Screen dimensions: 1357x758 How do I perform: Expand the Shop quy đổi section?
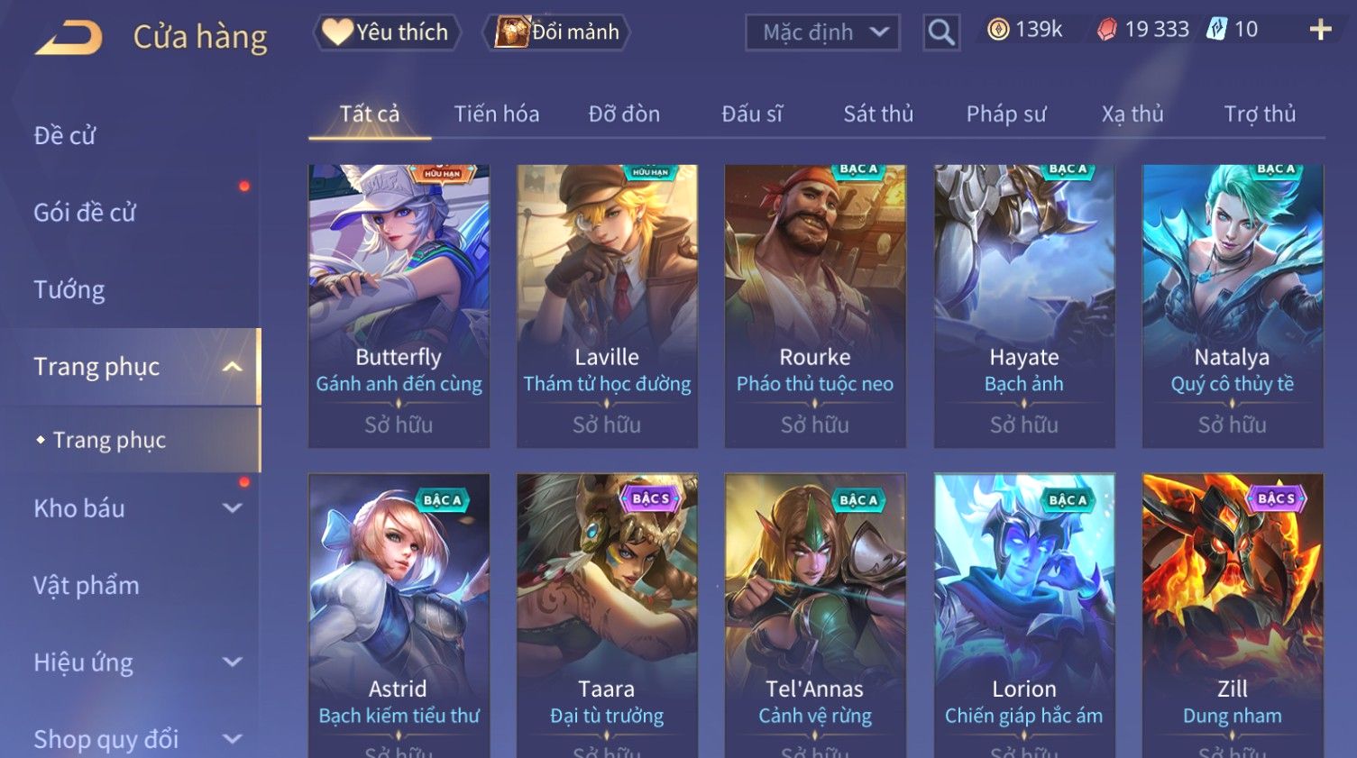point(232,739)
